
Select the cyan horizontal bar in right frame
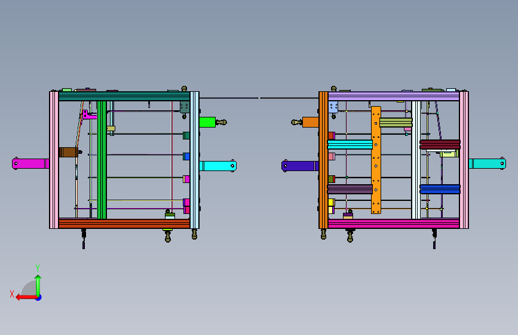tap(350, 144)
